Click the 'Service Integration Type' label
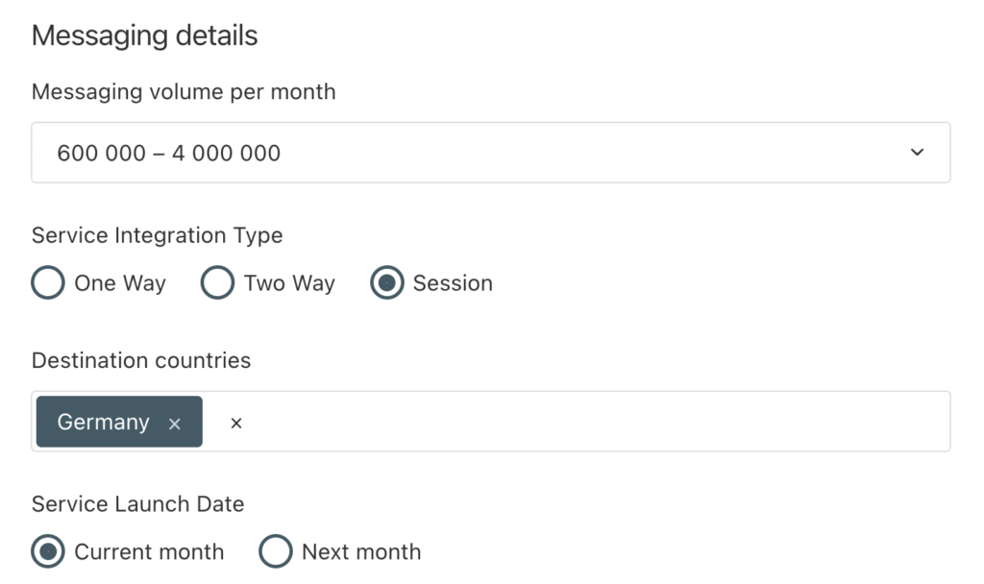The width and height of the screenshot is (984, 584). pyautogui.click(x=157, y=236)
